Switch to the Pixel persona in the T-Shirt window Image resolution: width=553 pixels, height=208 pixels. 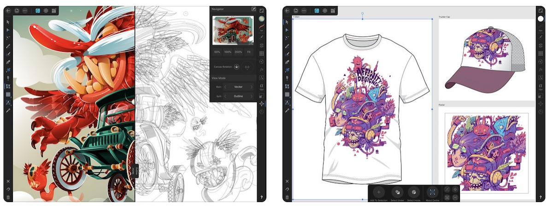(x=325, y=10)
